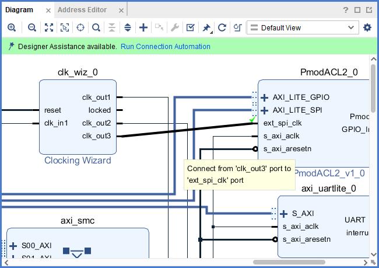Switch to the Diagram tab

click(19, 10)
